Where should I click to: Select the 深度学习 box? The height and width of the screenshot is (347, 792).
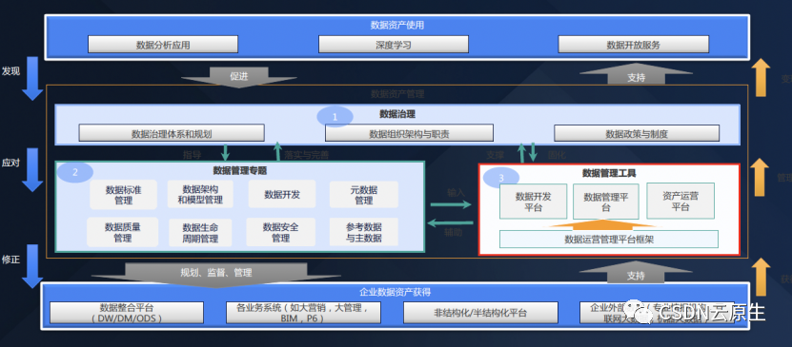(394, 45)
